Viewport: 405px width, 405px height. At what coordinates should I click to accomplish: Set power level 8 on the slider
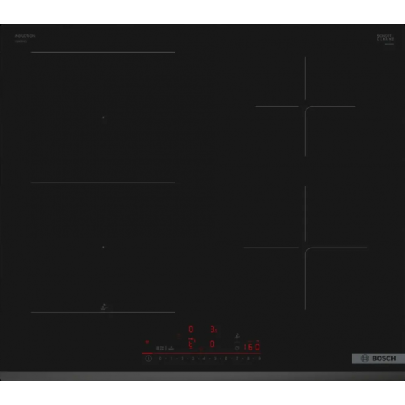click(248, 358)
